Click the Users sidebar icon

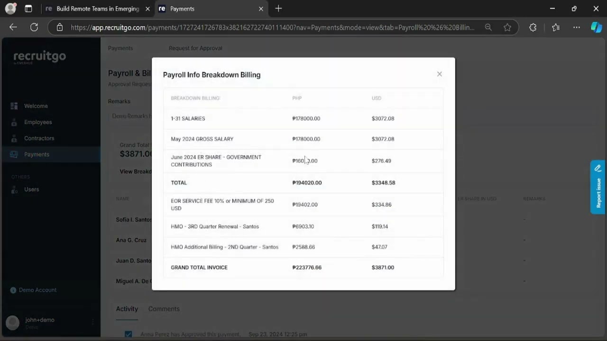(14, 189)
